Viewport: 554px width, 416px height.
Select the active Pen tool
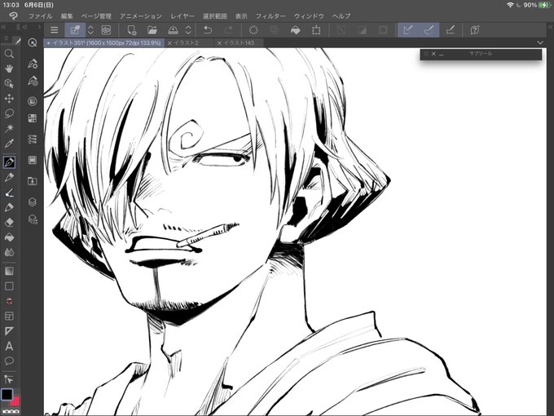tap(9, 162)
